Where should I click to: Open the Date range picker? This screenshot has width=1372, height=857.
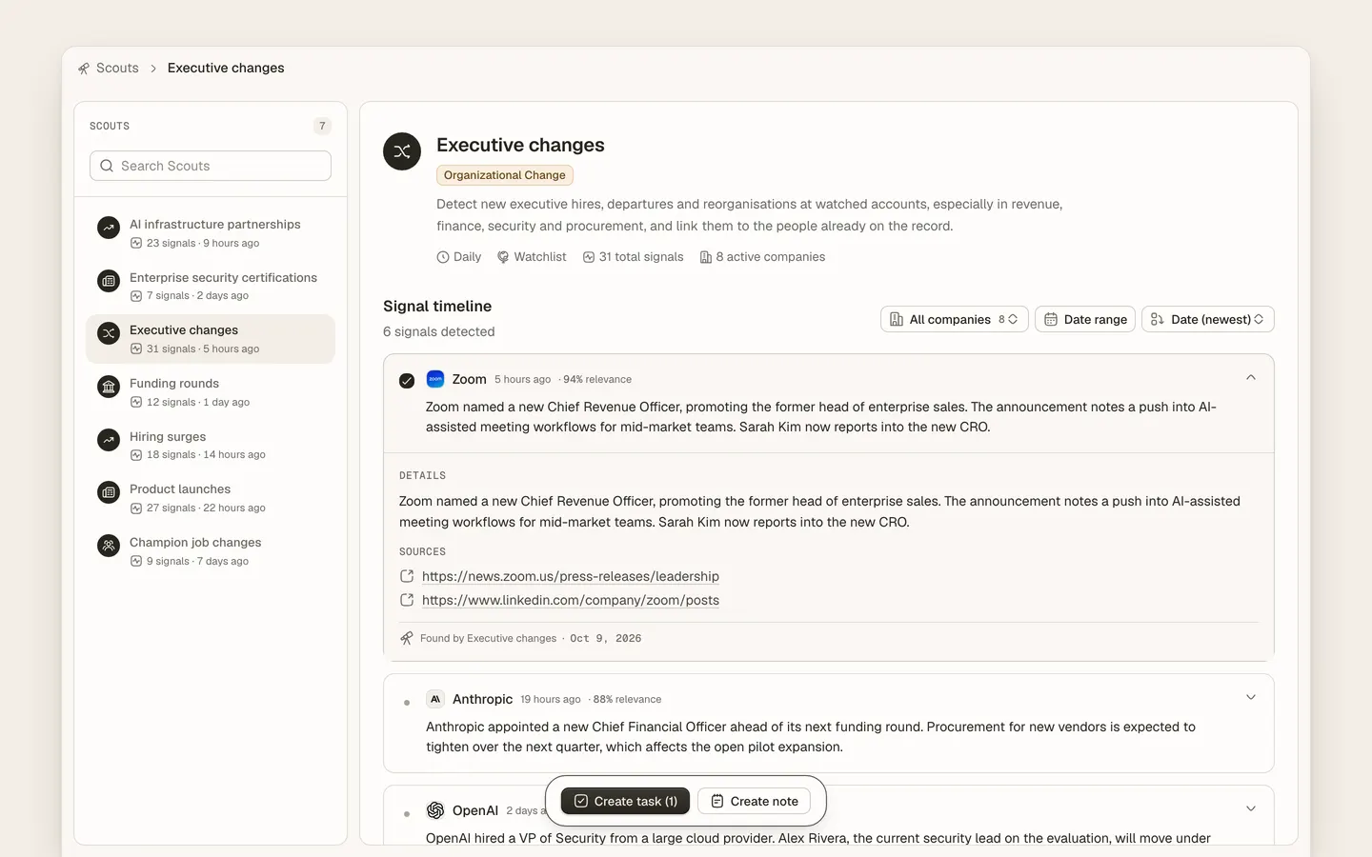coord(1085,319)
